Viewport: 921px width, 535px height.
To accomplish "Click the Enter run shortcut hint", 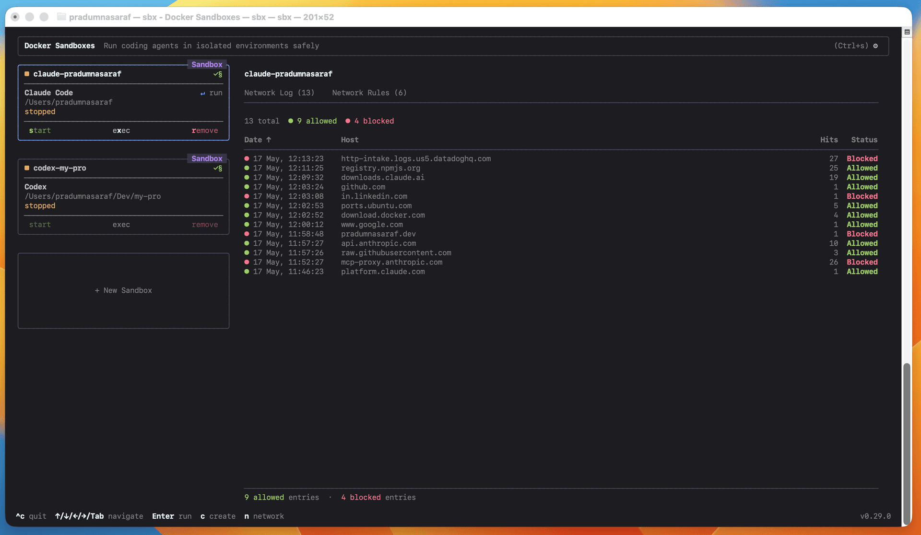I will click(172, 516).
